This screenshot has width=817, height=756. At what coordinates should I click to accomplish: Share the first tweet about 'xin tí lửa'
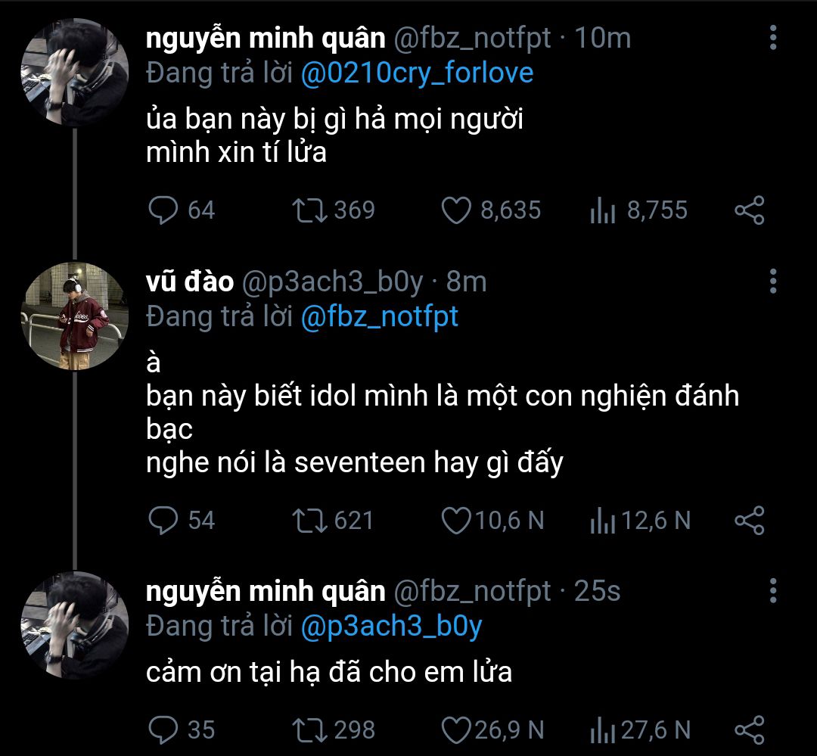pos(750,210)
